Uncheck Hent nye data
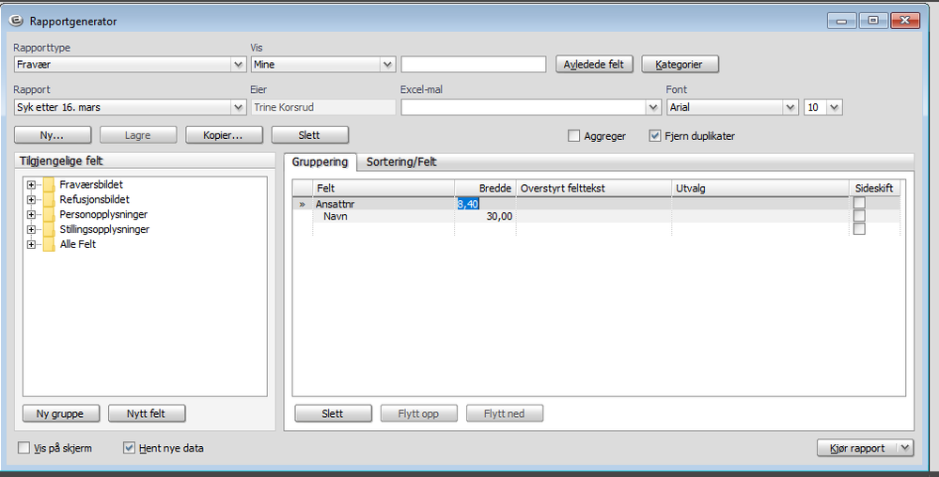This screenshot has width=939, height=477. click(129, 448)
